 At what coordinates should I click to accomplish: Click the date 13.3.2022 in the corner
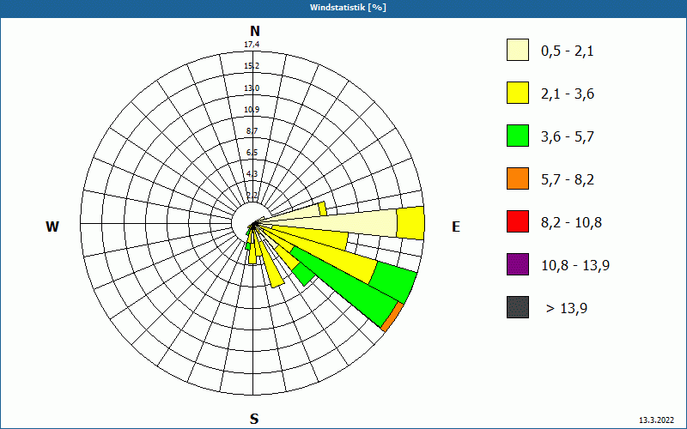(x=656, y=420)
